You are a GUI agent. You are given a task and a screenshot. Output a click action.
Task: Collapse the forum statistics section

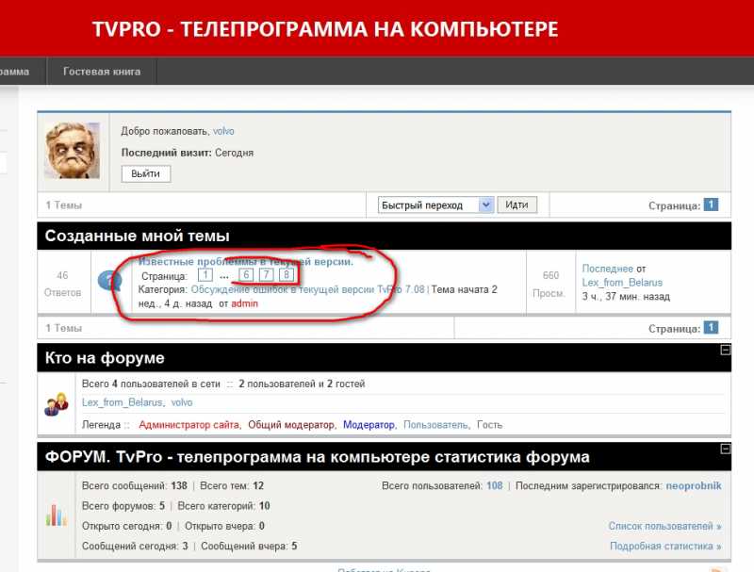click(x=725, y=449)
